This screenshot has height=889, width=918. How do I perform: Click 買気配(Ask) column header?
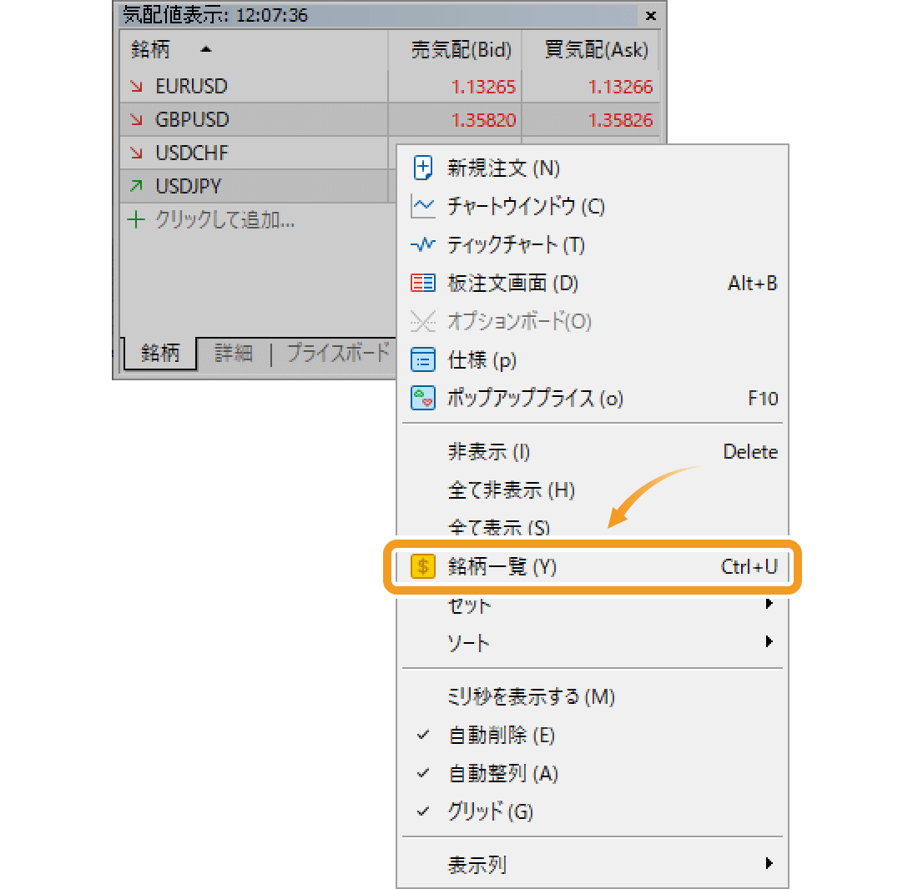(590, 50)
